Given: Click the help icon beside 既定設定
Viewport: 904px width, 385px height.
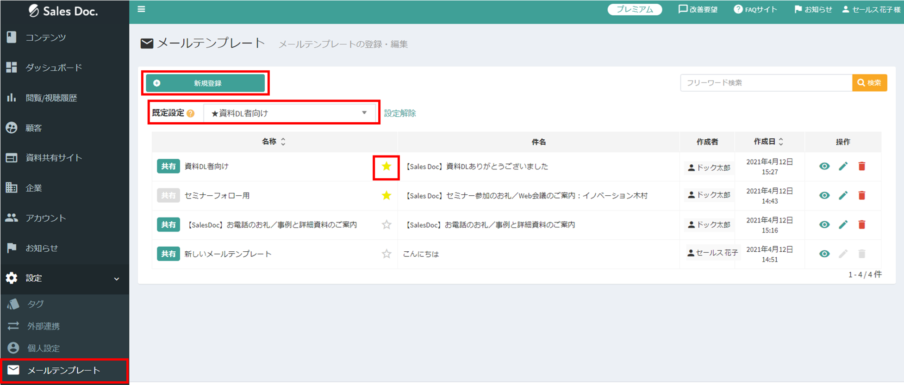Looking at the screenshot, I should [x=191, y=113].
